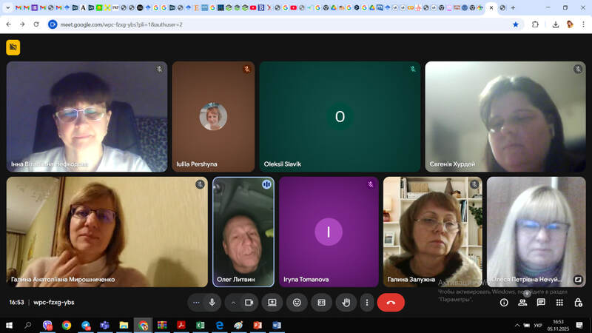Raise your hand in the meeting
The width and height of the screenshot is (592, 333).
coord(345,302)
